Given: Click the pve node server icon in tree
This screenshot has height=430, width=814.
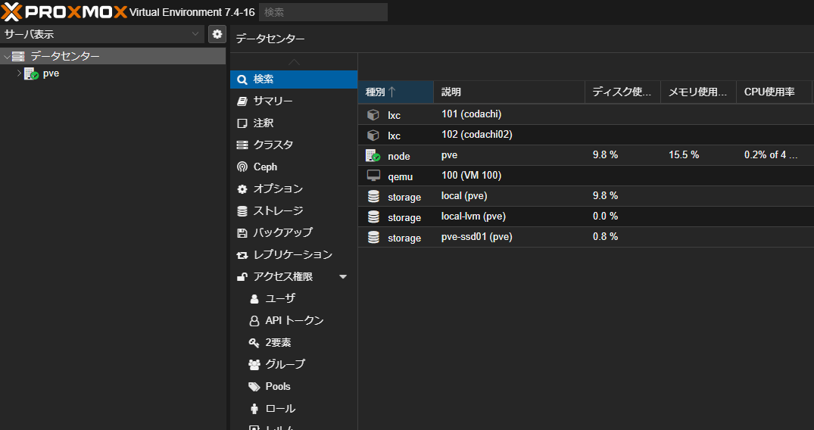Looking at the screenshot, I should tap(31, 73).
